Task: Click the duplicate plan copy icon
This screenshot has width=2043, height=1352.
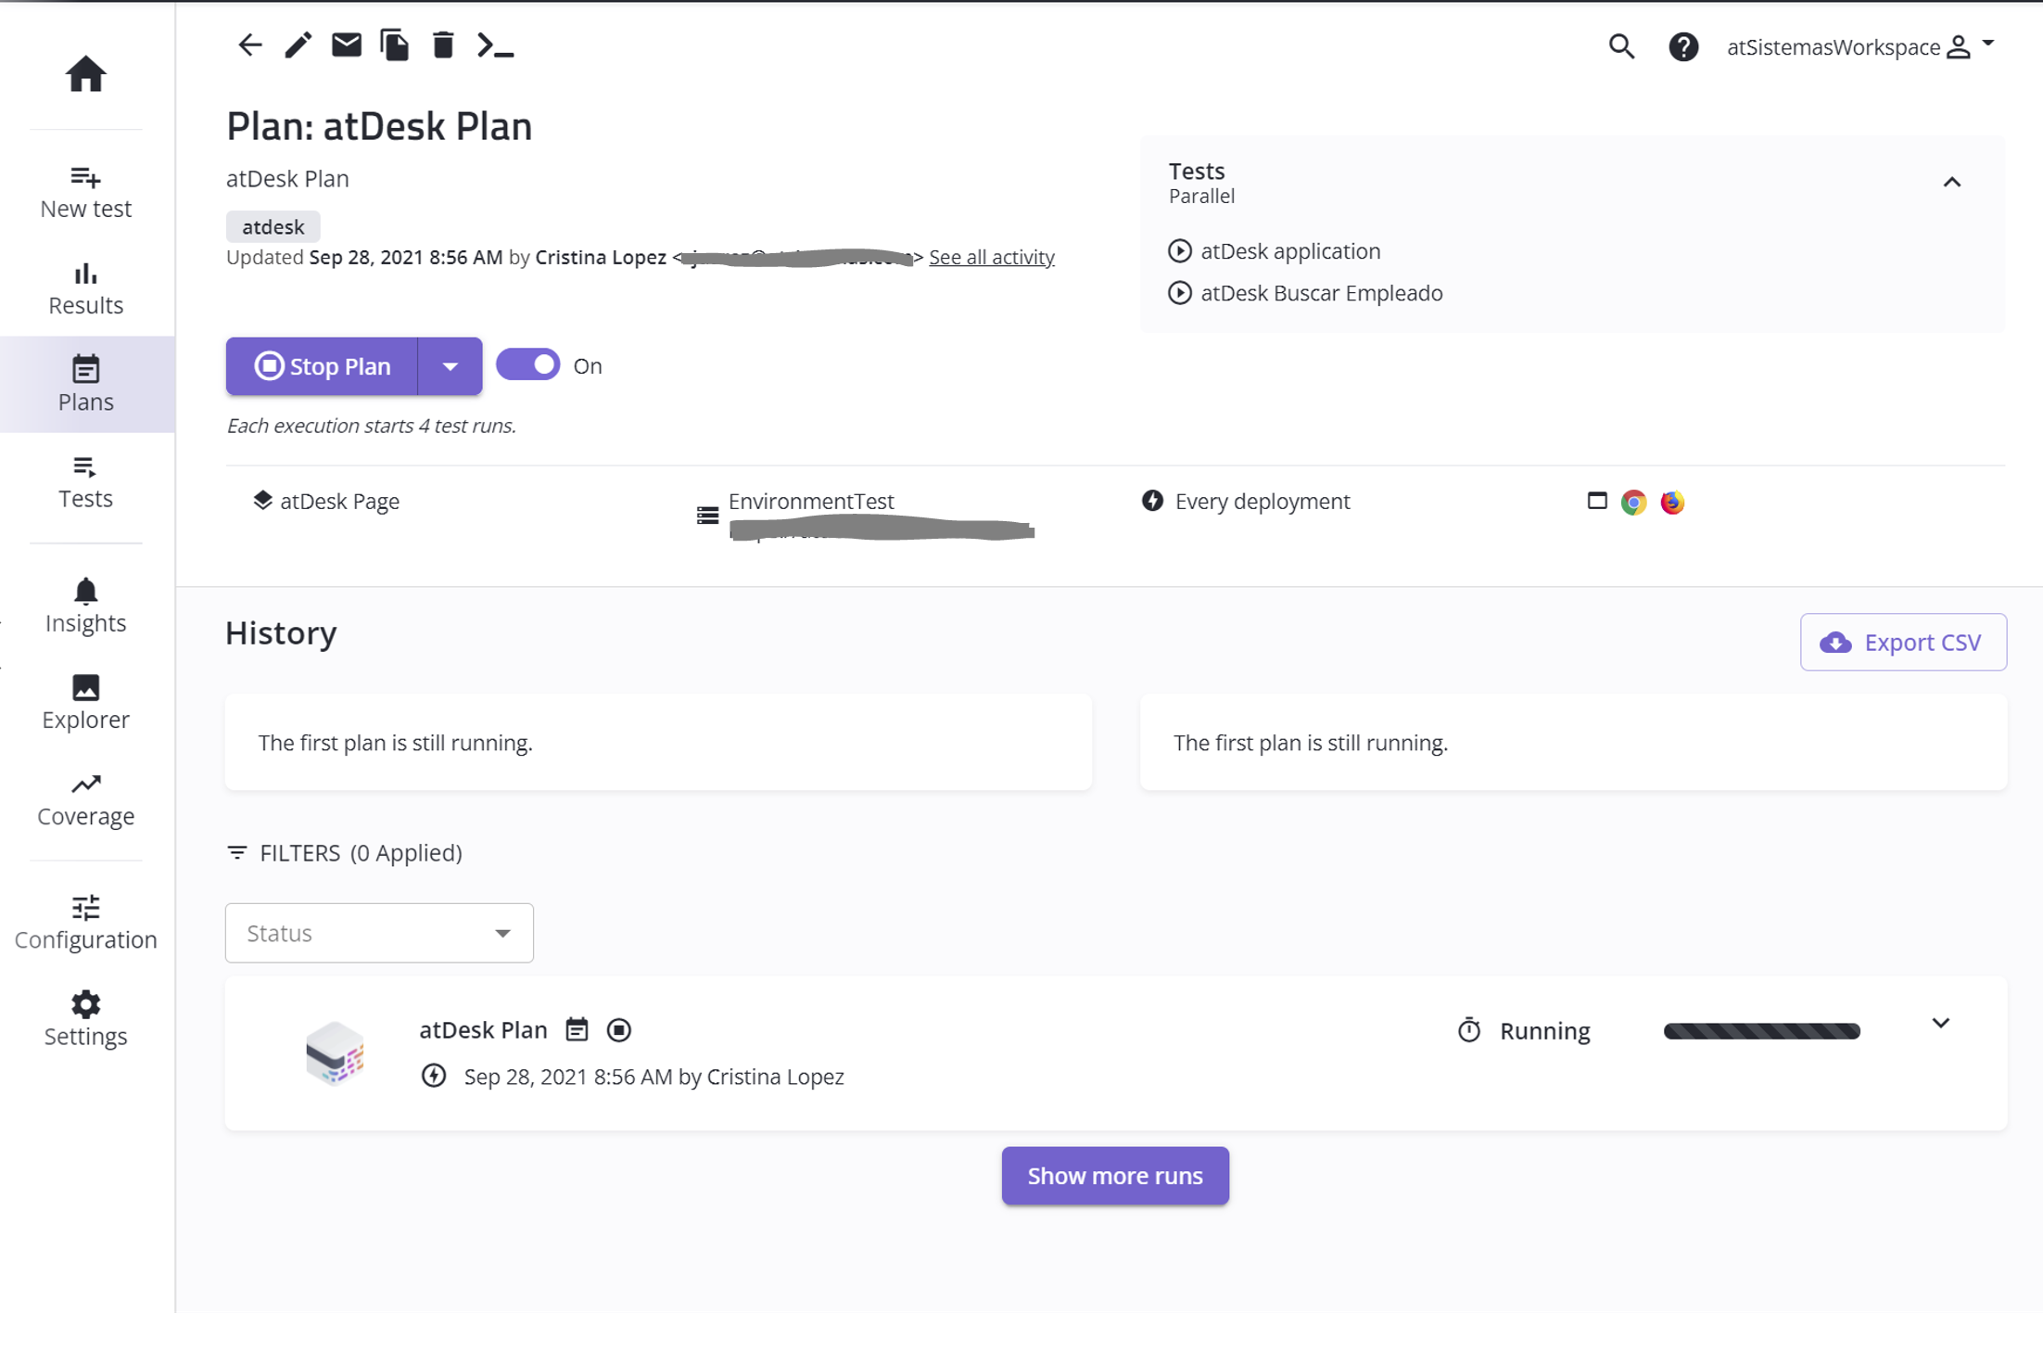Action: (x=395, y=45)
